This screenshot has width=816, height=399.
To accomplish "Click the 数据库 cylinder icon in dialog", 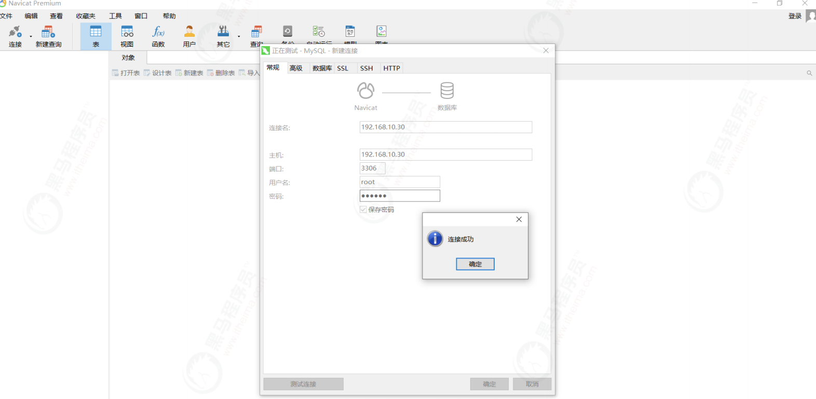I will (x=447, y=91).
